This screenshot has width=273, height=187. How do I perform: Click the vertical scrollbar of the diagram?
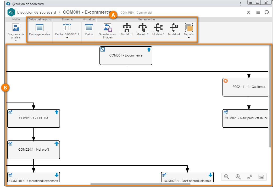270,96
